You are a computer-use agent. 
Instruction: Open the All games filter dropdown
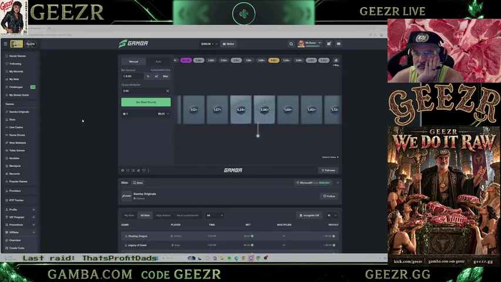pyautogui.click(x=215, y=216)
